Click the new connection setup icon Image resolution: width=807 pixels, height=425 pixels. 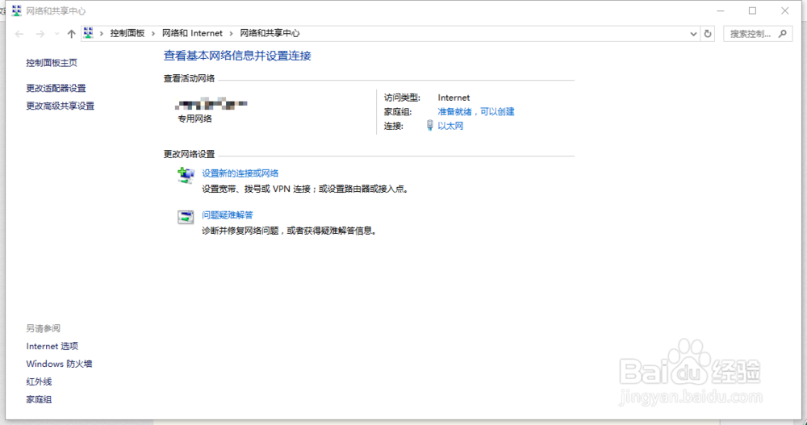pyautogui.click(x=186, y=176)
